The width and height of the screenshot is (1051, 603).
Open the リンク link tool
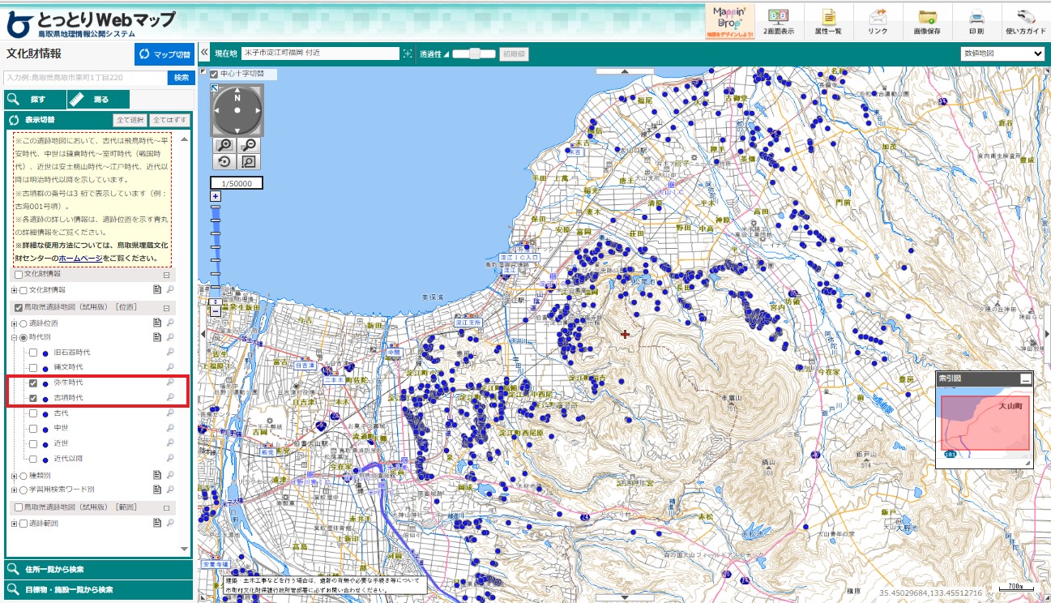point(878,21)
